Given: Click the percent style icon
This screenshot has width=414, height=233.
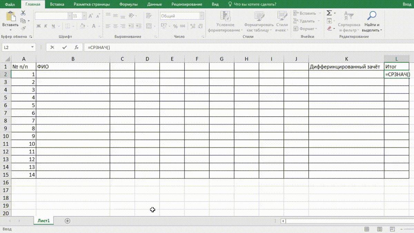Looking at the screenshot, I should [x=175, y=26].
